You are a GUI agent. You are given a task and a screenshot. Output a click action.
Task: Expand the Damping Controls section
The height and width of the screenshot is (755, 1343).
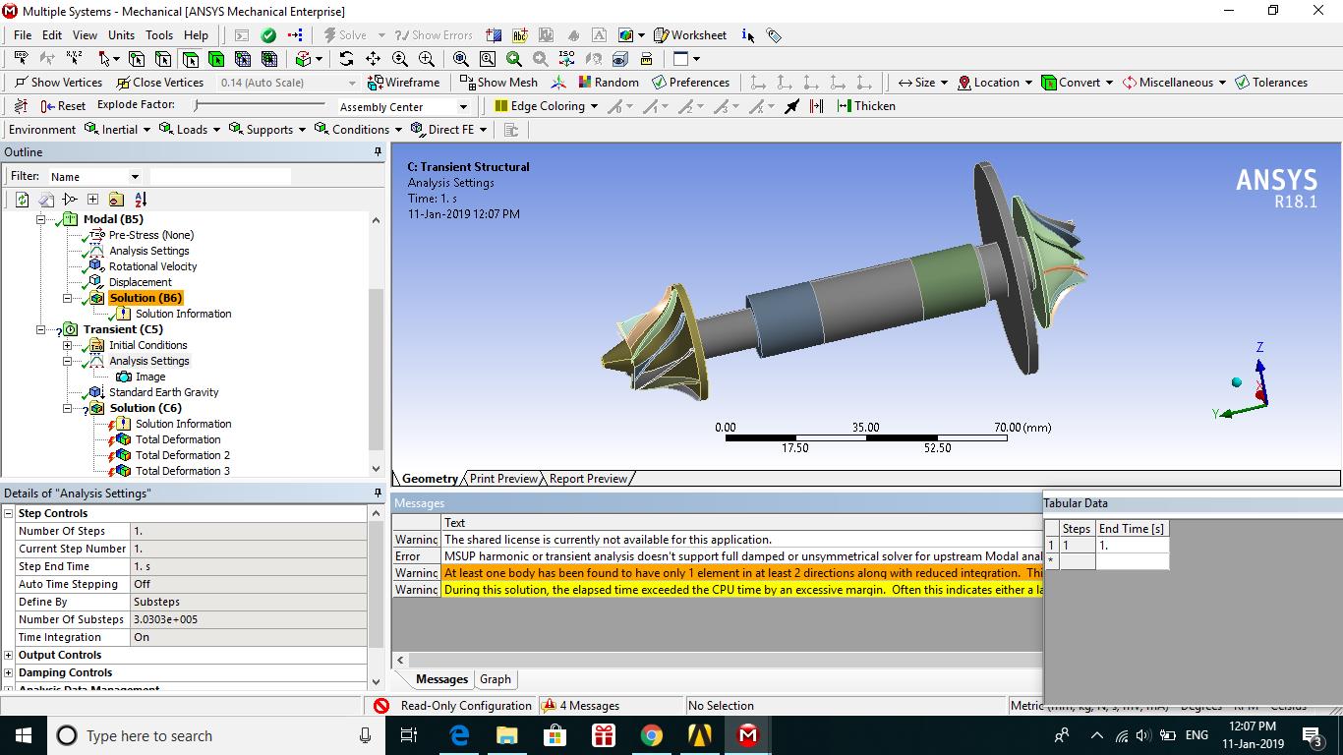pos(9,672)
